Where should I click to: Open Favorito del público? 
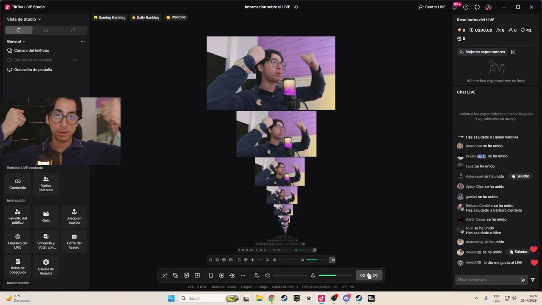point(18,216)
